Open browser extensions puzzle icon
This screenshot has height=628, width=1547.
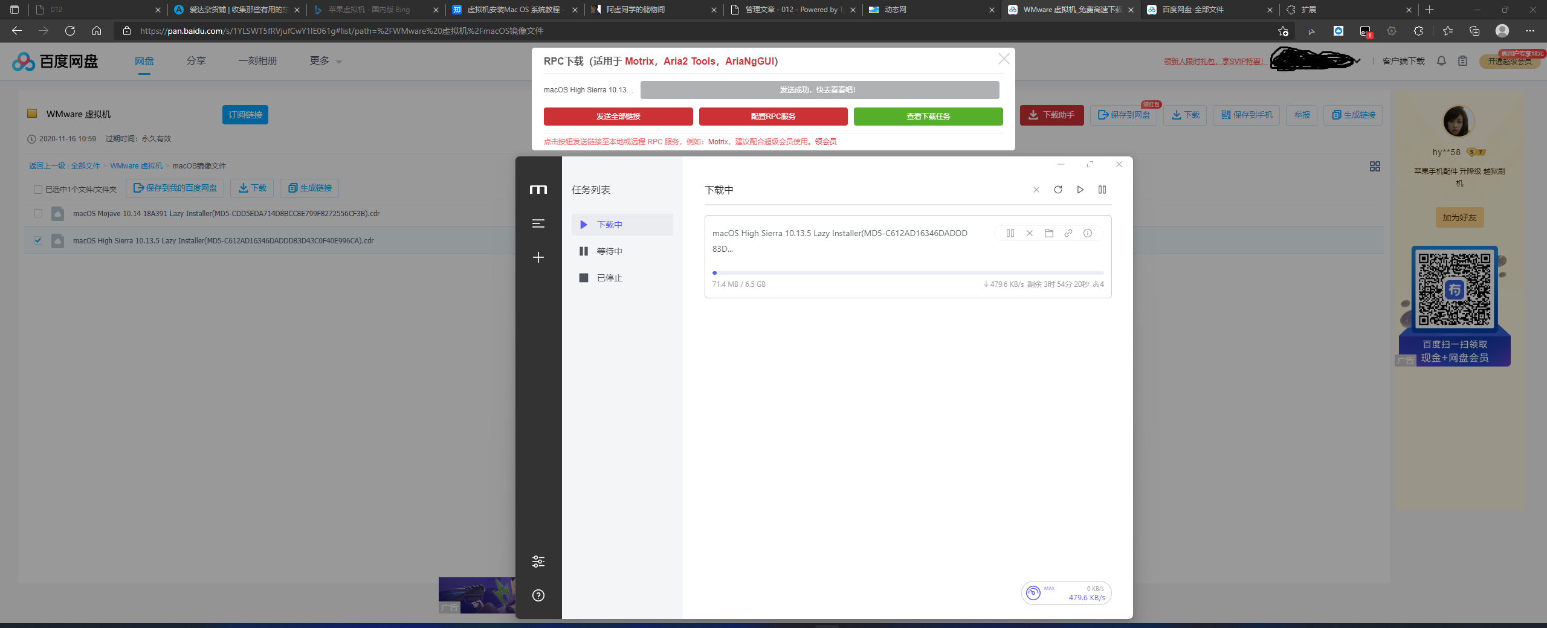1418,31
